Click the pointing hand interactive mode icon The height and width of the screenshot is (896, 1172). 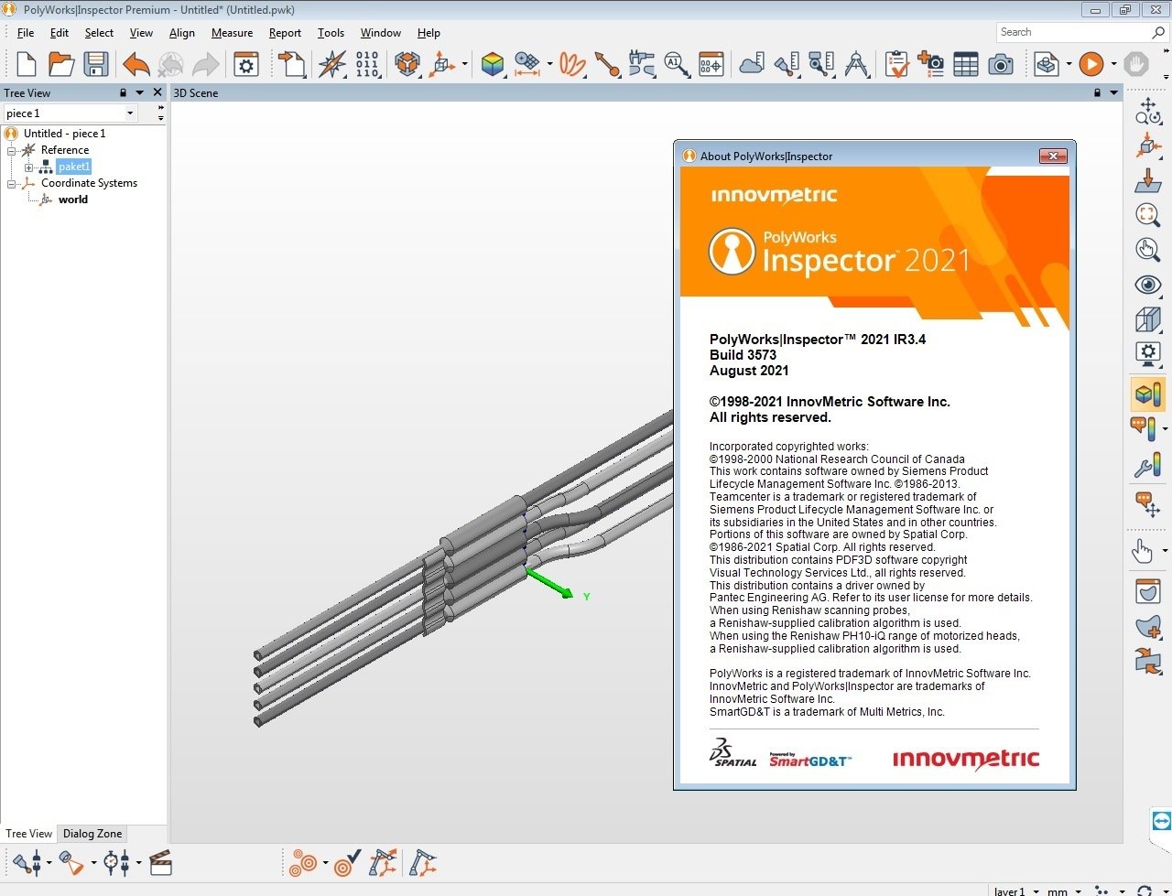coord(1143,550)
